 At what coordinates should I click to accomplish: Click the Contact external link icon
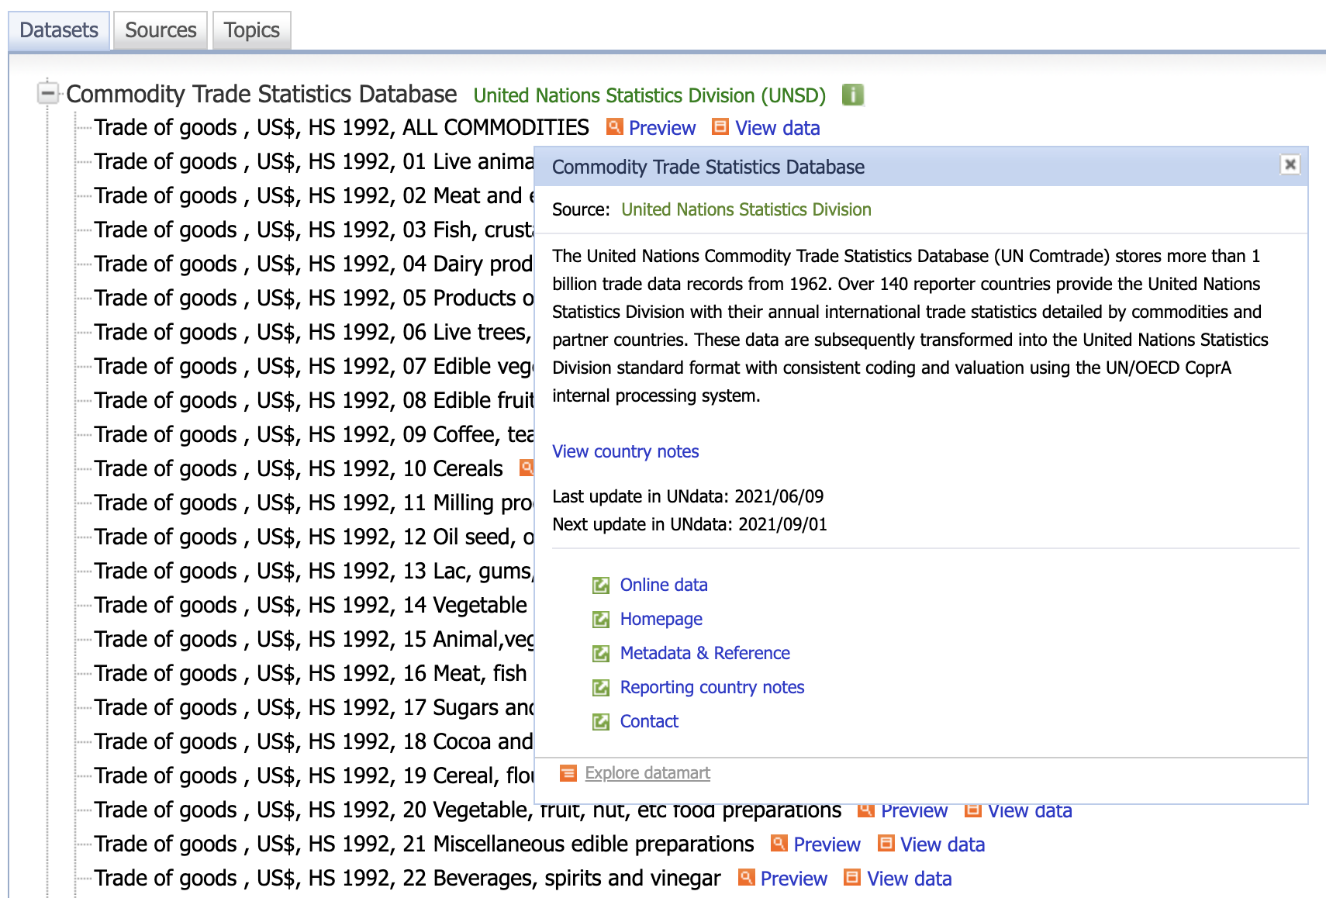[601, 722]
